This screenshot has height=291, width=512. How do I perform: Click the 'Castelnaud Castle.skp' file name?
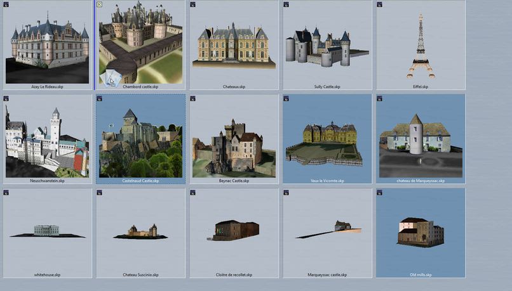[141, 181]
